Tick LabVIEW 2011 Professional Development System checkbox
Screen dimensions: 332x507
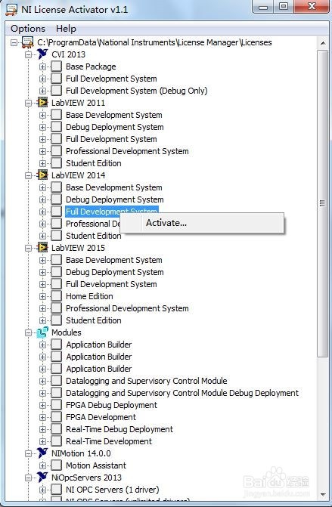click(x=56, y=151)
